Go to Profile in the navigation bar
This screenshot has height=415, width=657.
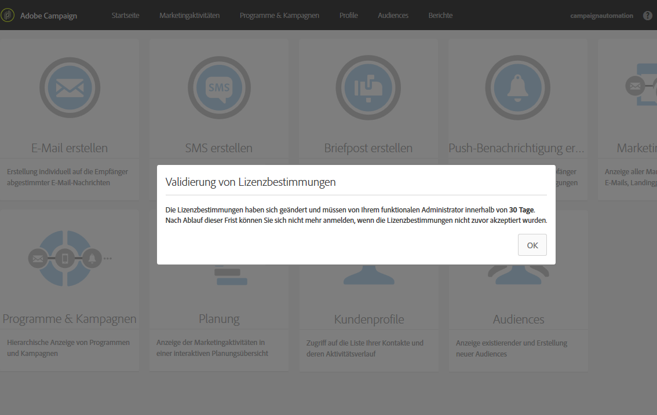349,16
